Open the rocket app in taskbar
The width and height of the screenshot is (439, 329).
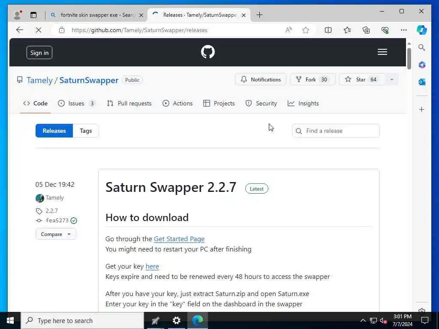[x=155, y=320]
